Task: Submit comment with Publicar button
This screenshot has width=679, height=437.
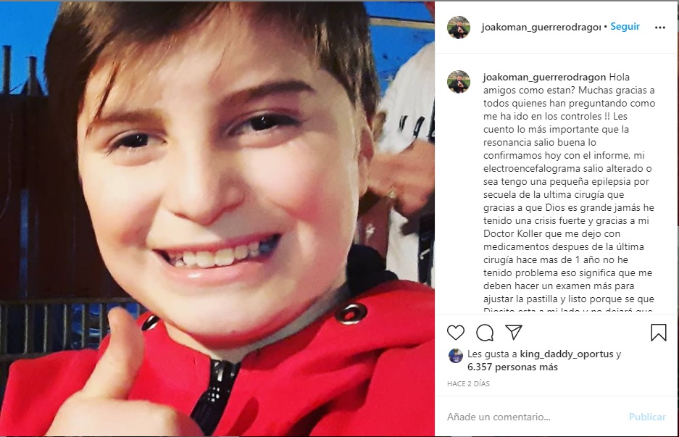Action: point(647,417)
